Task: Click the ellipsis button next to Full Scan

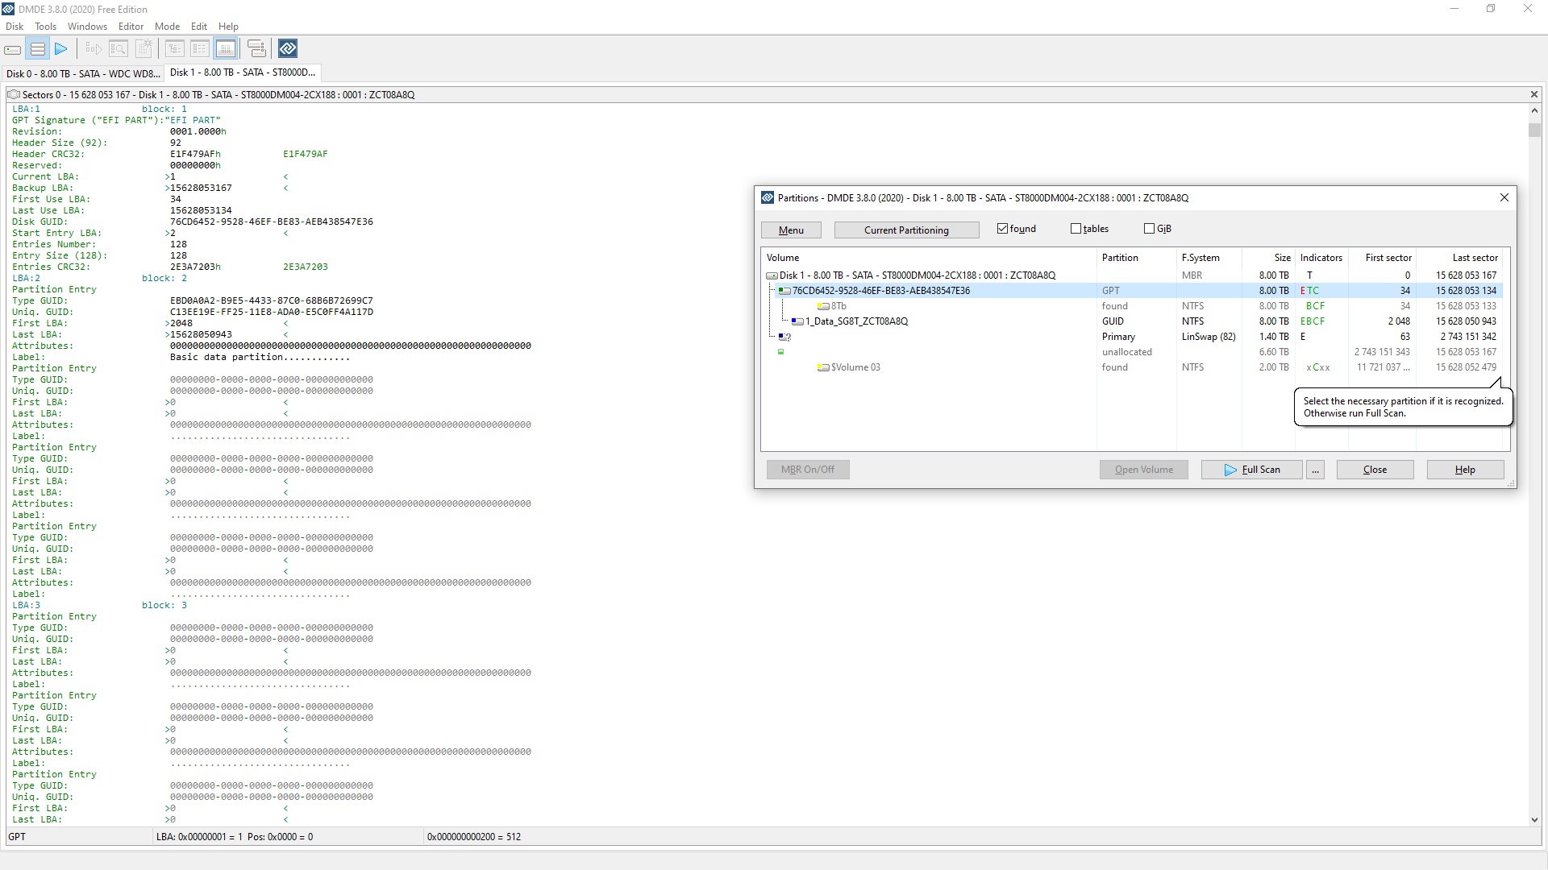Action: click(x=1315, y=470)
